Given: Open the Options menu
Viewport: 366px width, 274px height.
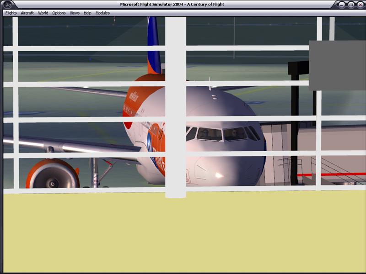Looking at the screenshot, I should [x=59, y=13].
